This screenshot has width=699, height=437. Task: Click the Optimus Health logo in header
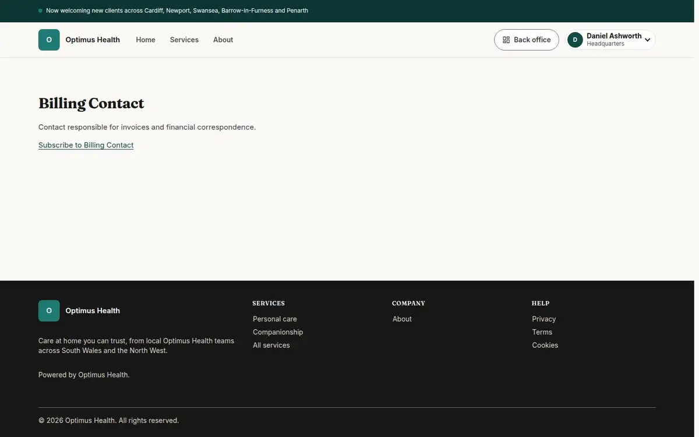coord(49,40)
